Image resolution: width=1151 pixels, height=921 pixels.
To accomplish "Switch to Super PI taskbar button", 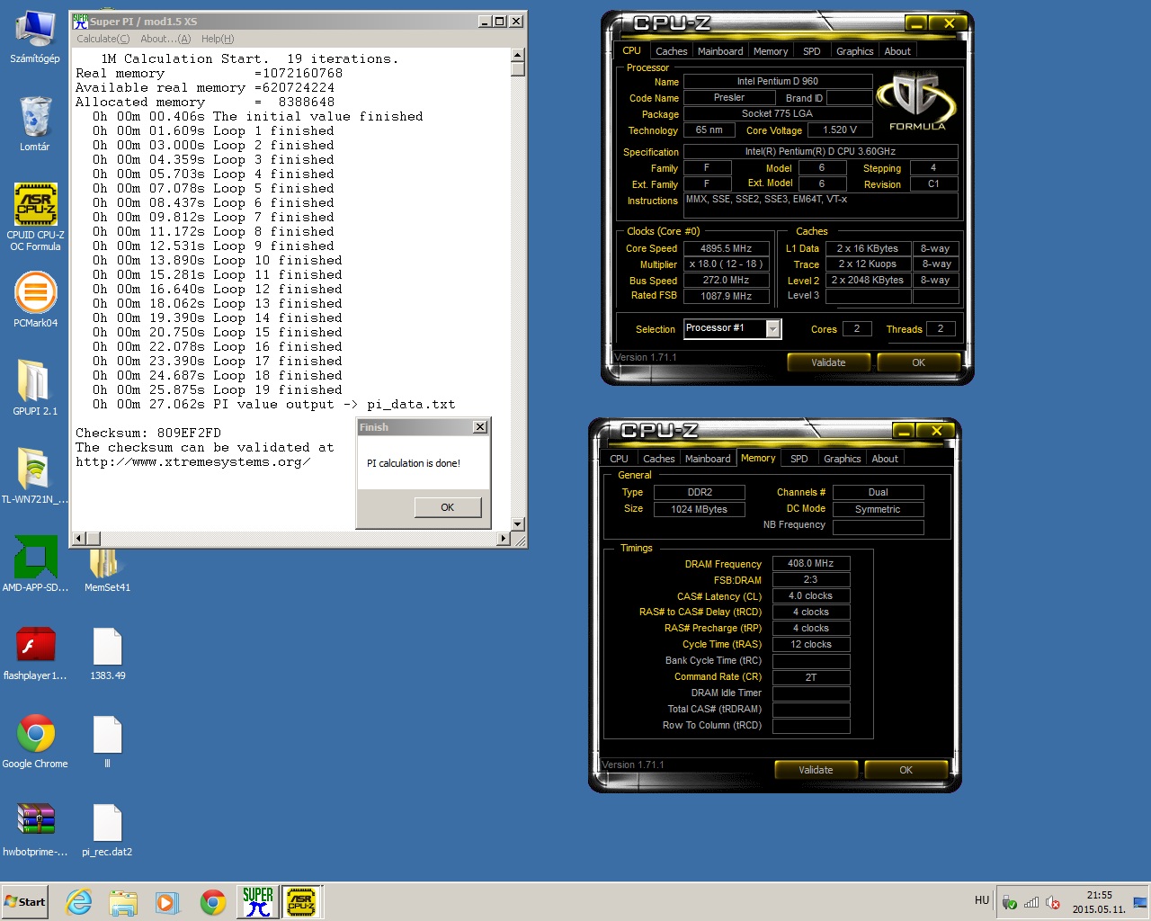I will (x=258, y=902).
